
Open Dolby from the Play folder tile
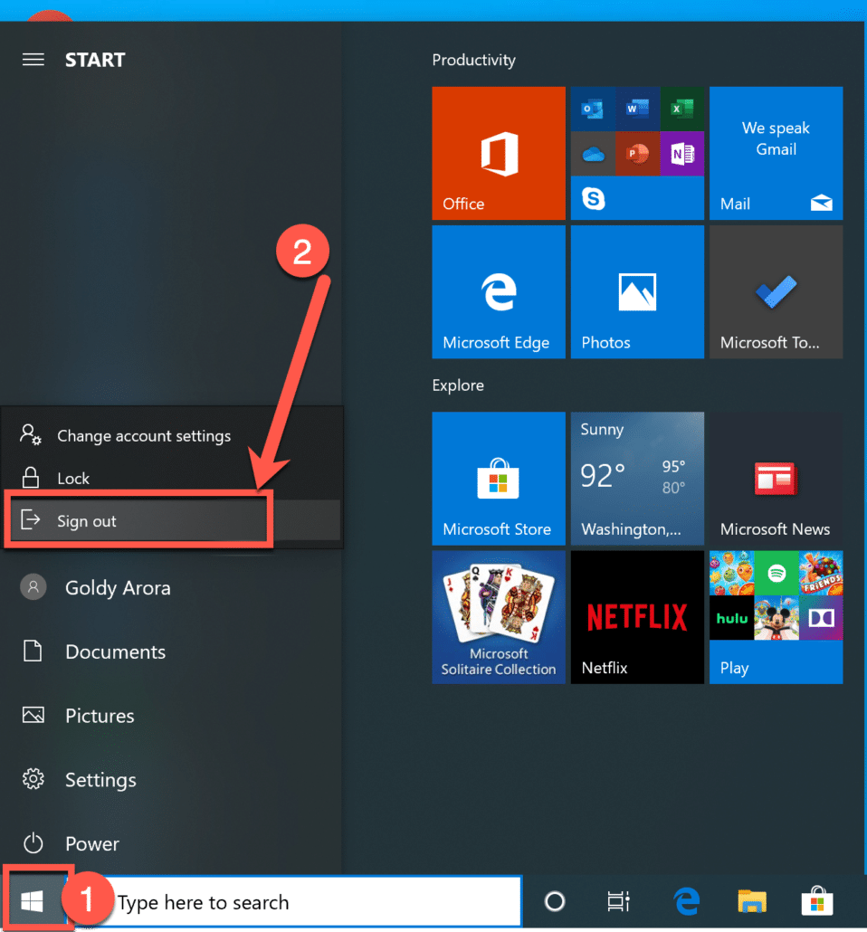coord(821,618)
